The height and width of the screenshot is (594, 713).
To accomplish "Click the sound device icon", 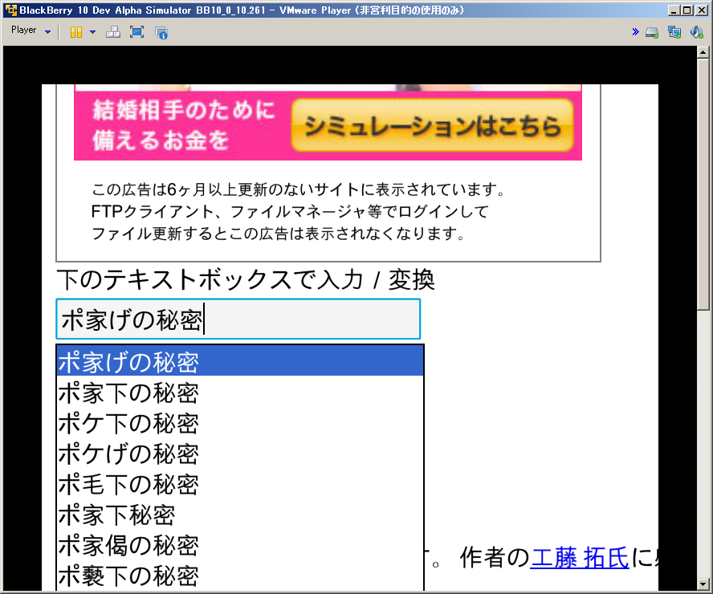I will (697, 32).
